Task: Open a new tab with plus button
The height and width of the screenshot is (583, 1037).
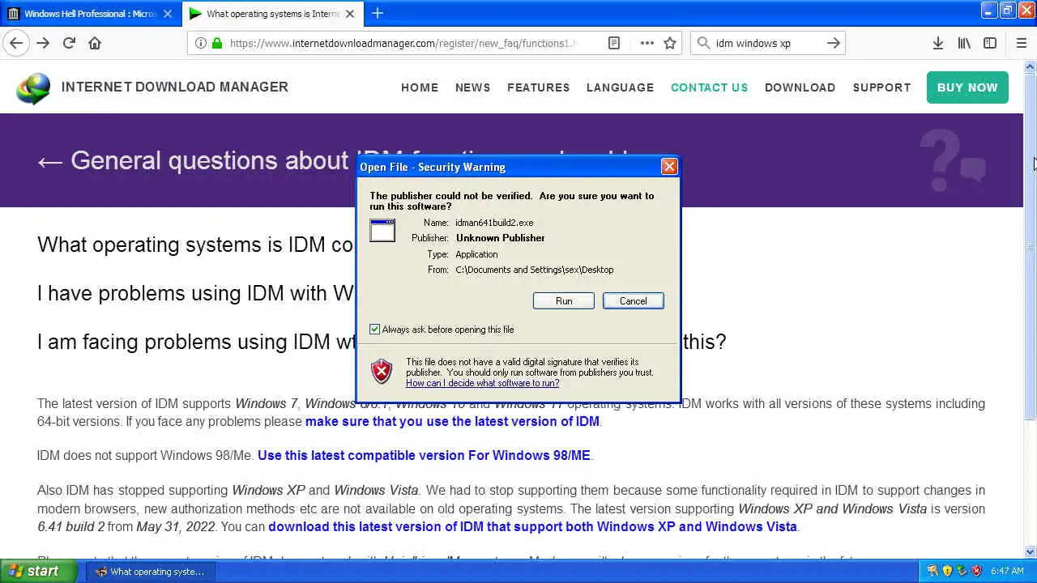Action: click(x=378, y=13)
